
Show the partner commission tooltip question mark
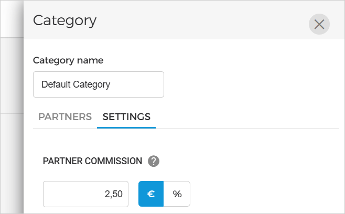pyautogui.click(x=153, y=161)
